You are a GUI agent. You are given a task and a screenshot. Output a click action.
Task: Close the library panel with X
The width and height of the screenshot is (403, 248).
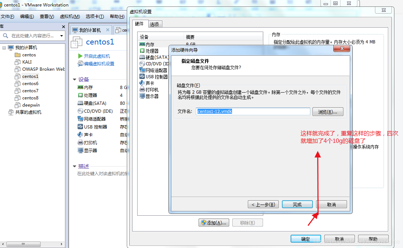pos(64,27)
